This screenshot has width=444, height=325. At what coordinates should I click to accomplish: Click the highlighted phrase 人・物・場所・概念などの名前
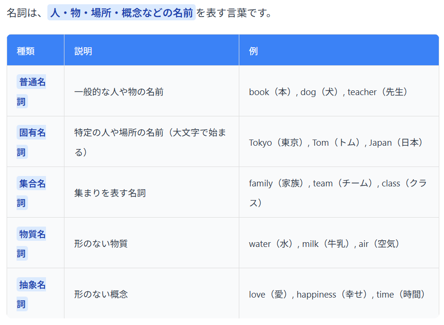pyautogui.click(x=121, y=13)
